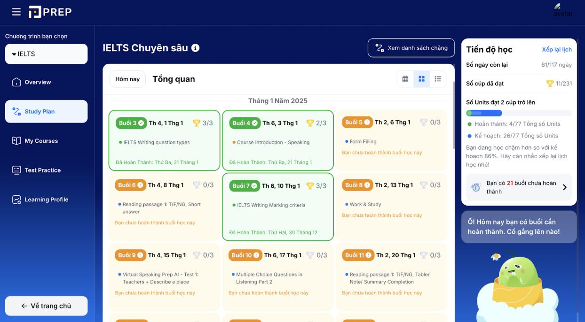Expand the IELTS program dropdown
The image size is (585, 322).
(46, 54)
